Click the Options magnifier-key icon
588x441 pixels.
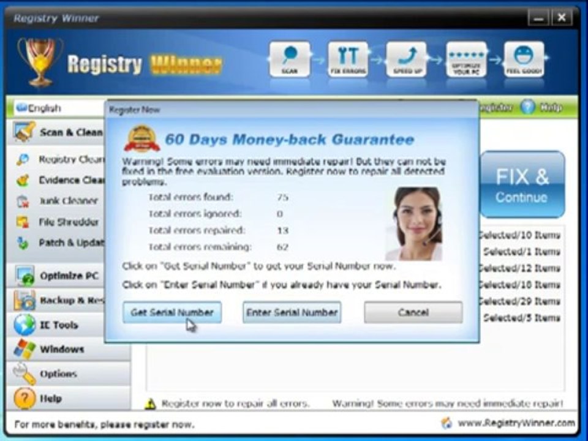click(24, 374)
